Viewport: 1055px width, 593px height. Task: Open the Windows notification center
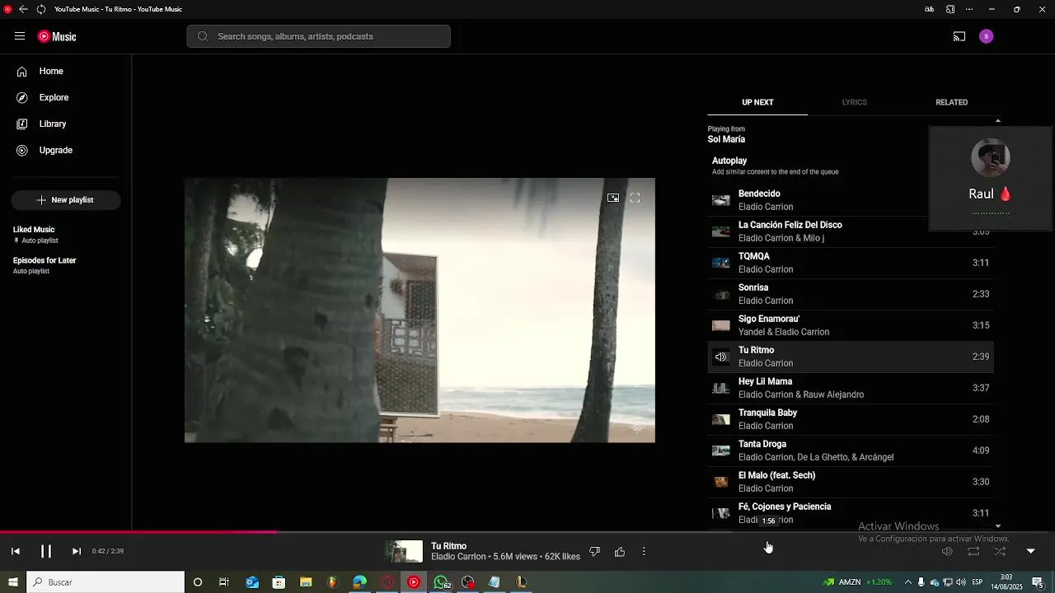1038,582
